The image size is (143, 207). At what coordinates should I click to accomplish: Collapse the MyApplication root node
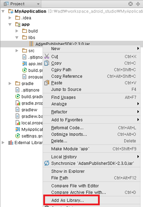click(x=3, y=11)
